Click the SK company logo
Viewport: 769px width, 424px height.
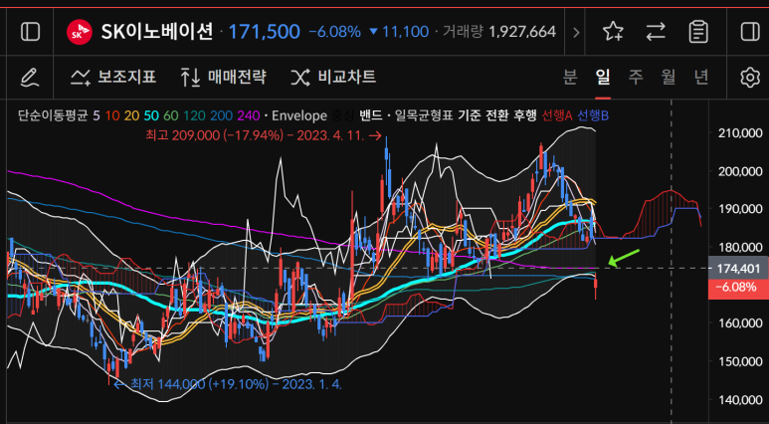80,32
